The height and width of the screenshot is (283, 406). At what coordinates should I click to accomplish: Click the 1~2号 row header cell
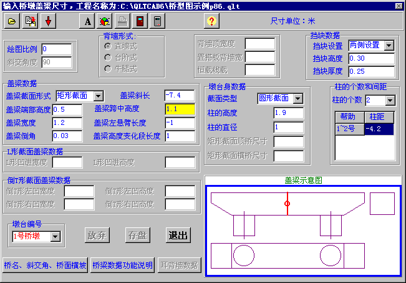(x=349, y=129)
